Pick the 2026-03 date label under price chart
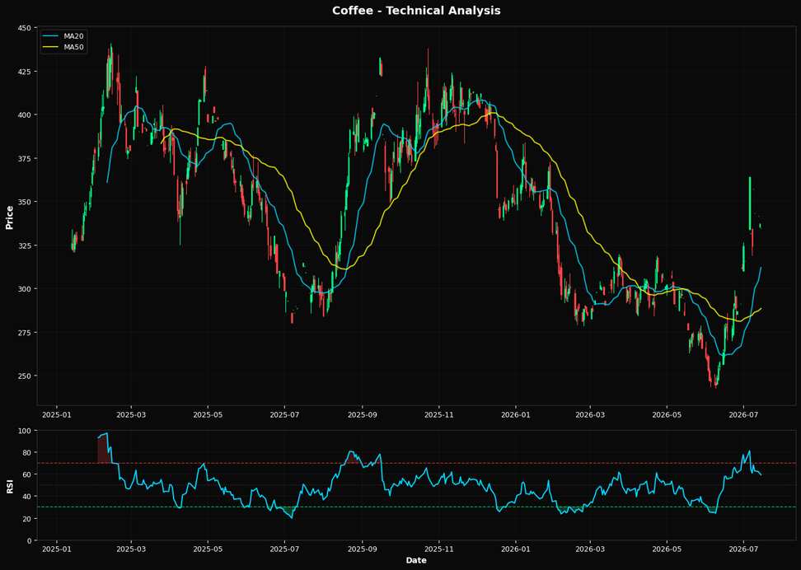 point(590,415)
